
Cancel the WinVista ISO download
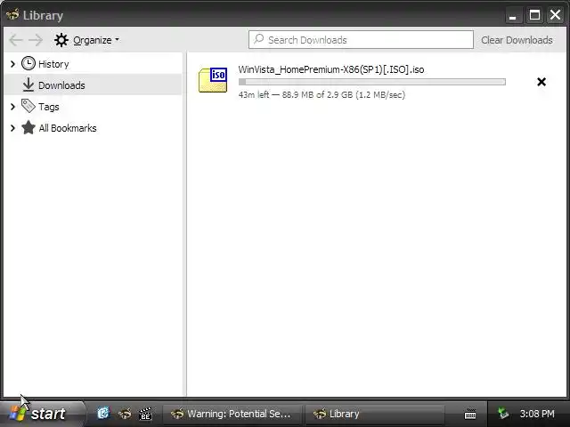click(541, 82)
